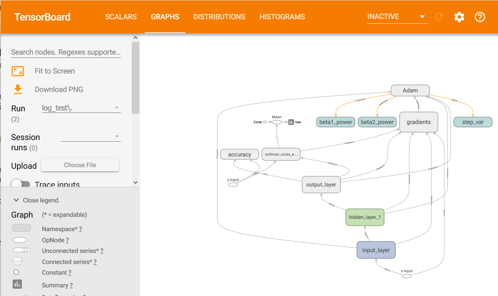Open TensorBoard settings gear
This screenshot has height=296, width=498.
(459, 17)
